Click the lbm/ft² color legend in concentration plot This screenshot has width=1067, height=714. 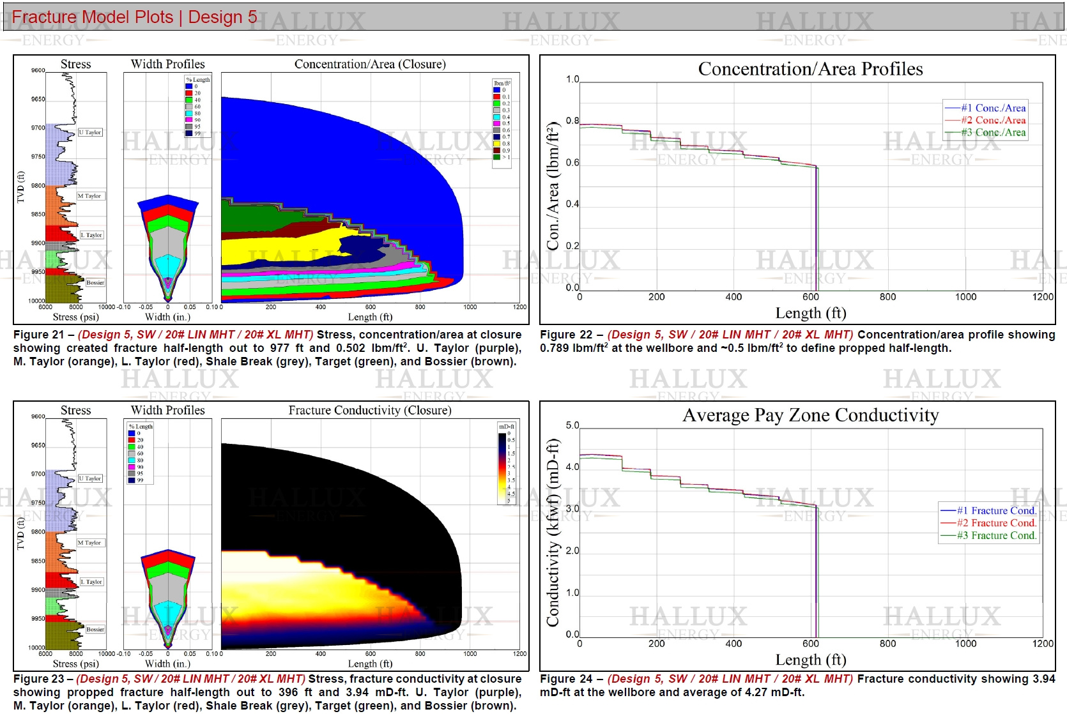point(502,123)
